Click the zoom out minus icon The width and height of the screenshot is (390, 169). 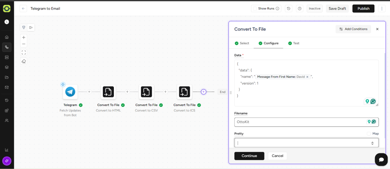click(24, 44)
